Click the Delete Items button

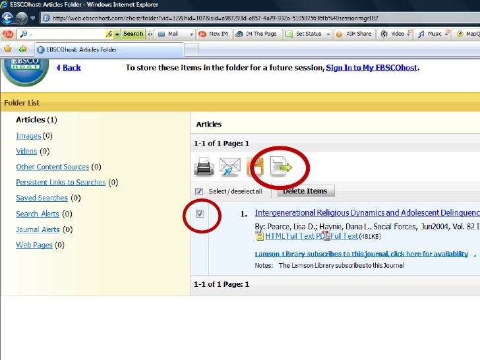306,191
